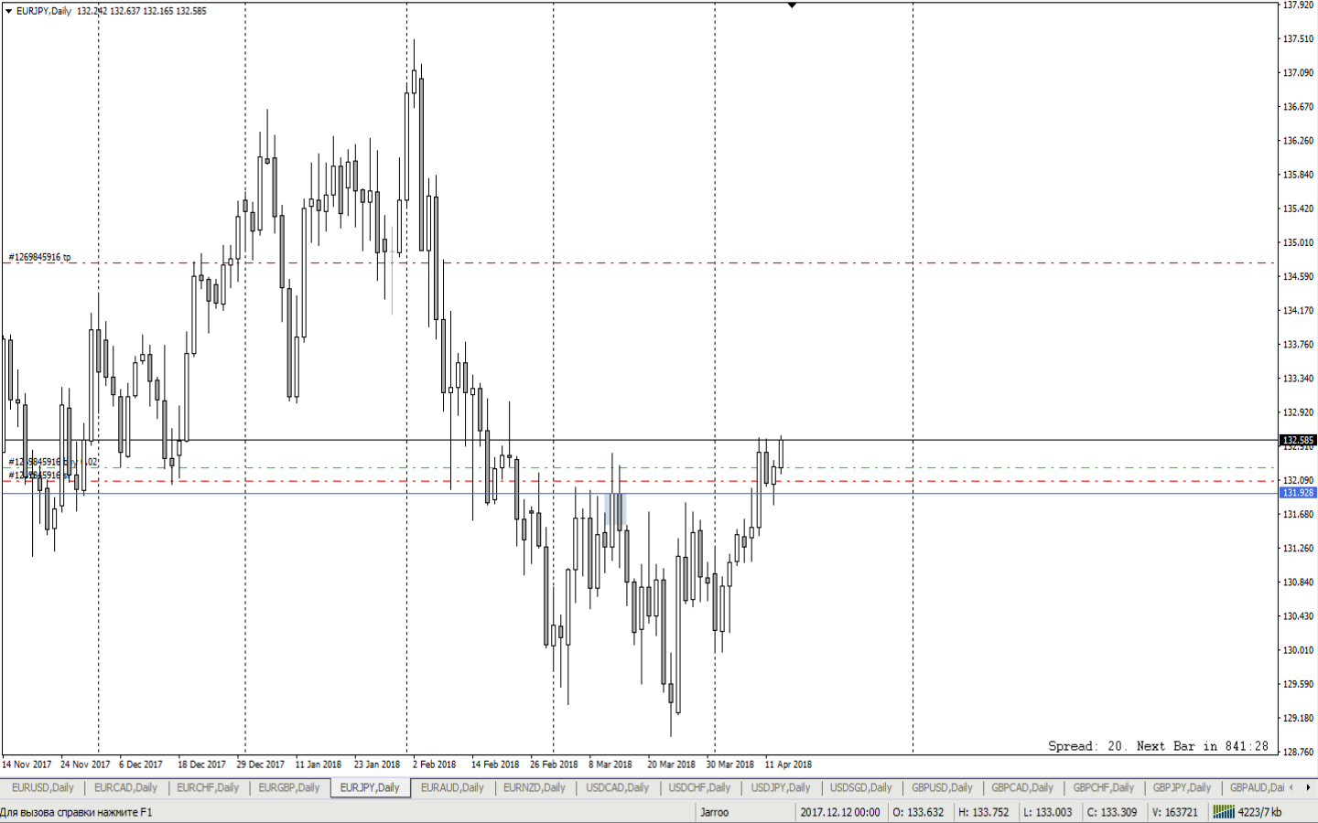Click the 137.090 price scale value

(1298, 72)
